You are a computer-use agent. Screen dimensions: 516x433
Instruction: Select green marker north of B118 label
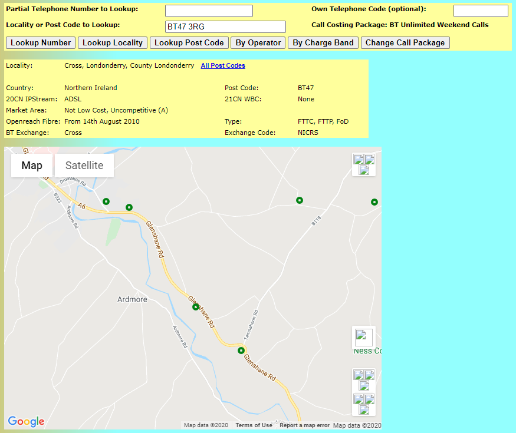coord(300,200)
